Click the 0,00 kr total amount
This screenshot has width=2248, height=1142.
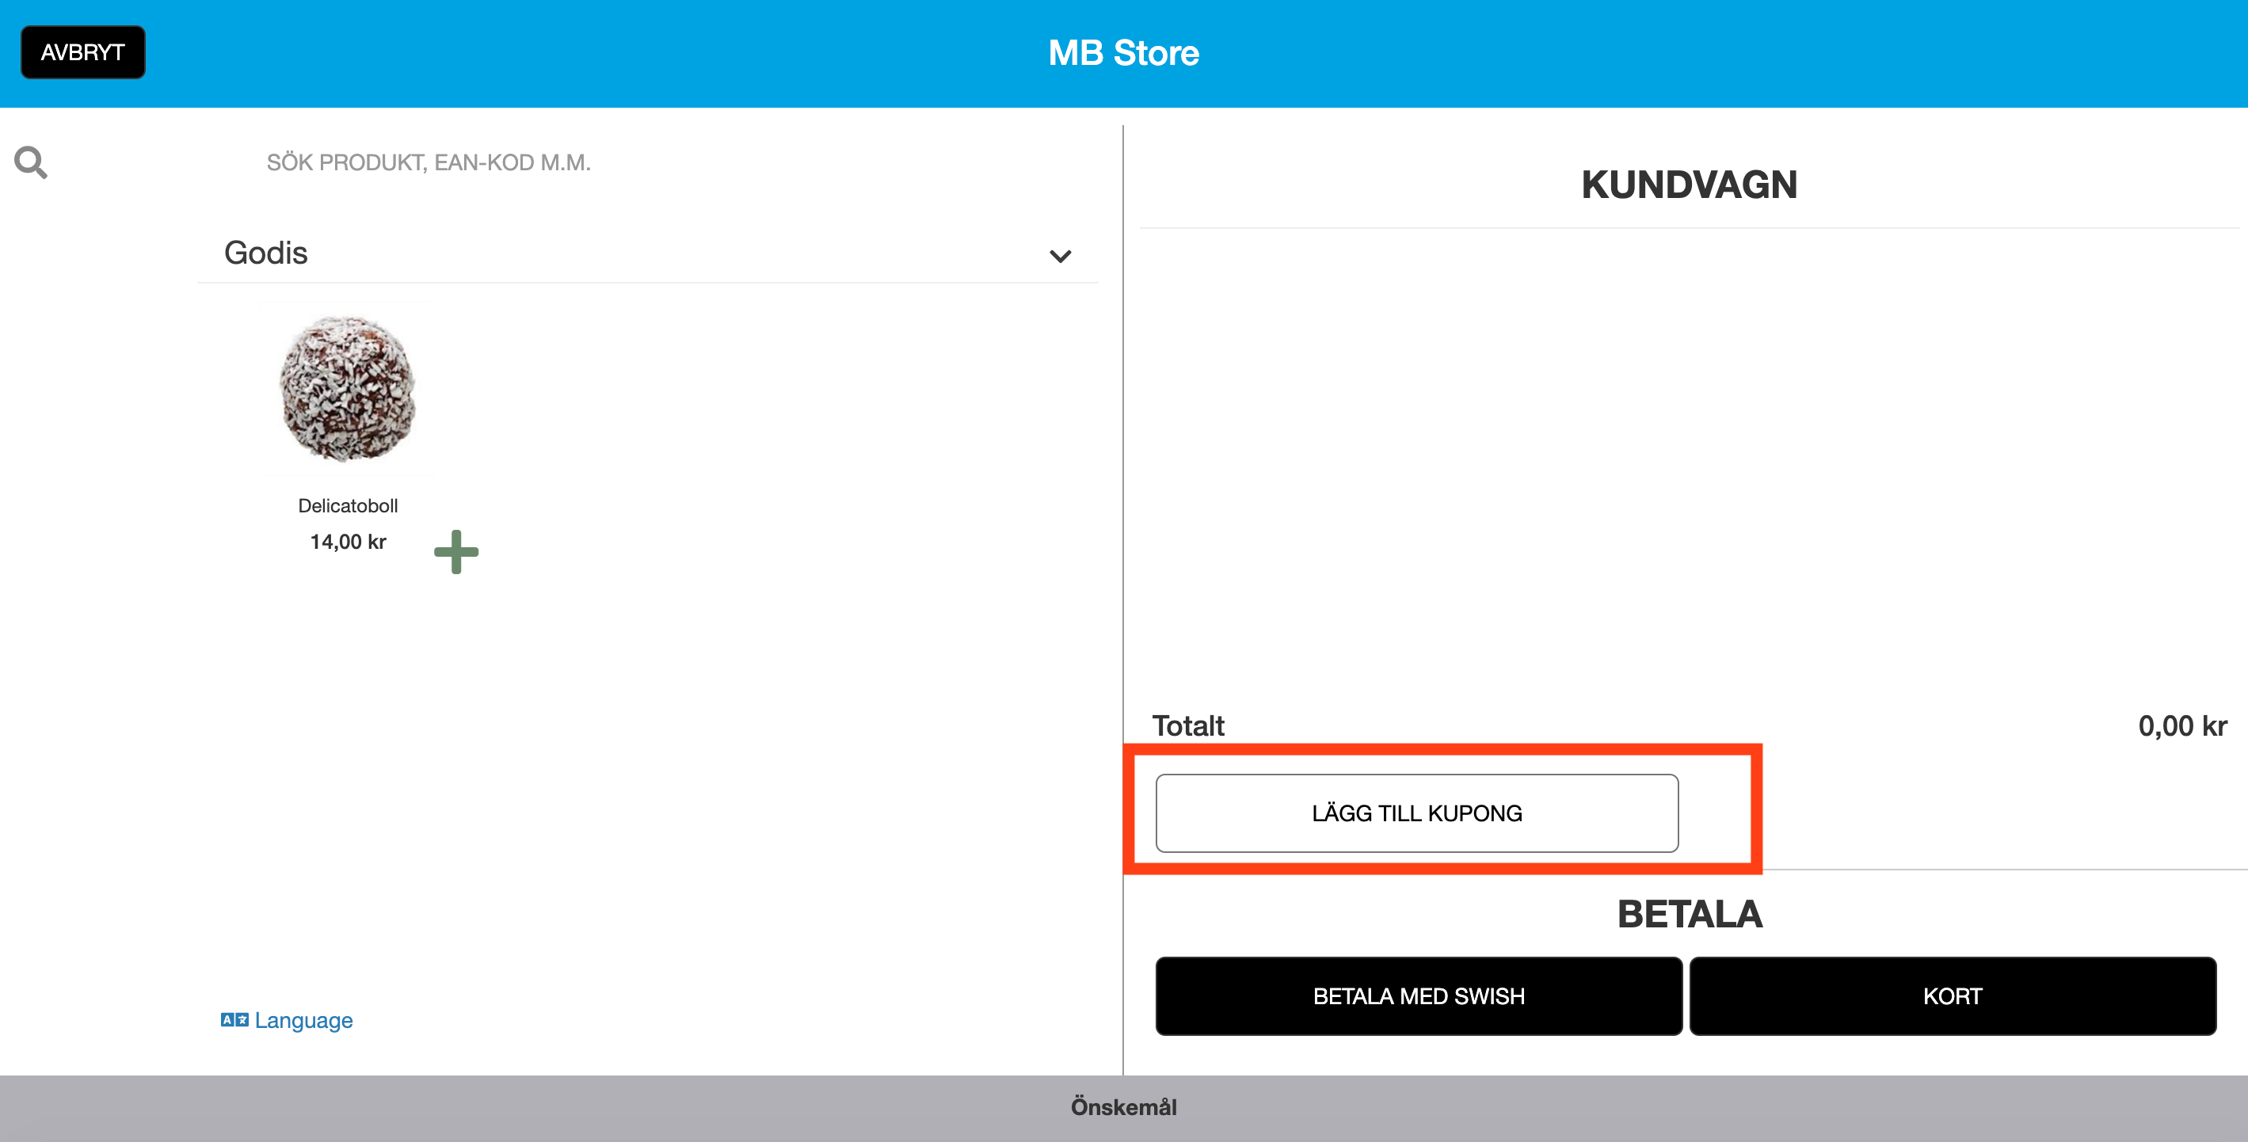pos(2181,725)
